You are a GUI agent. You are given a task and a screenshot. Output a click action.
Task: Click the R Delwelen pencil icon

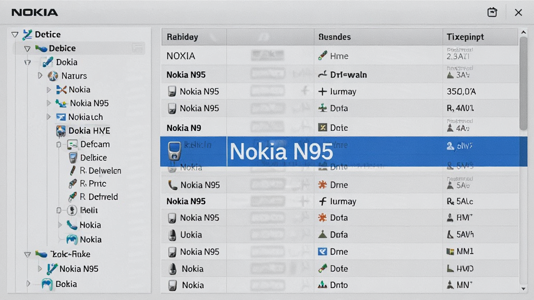[x=72, y=170]
